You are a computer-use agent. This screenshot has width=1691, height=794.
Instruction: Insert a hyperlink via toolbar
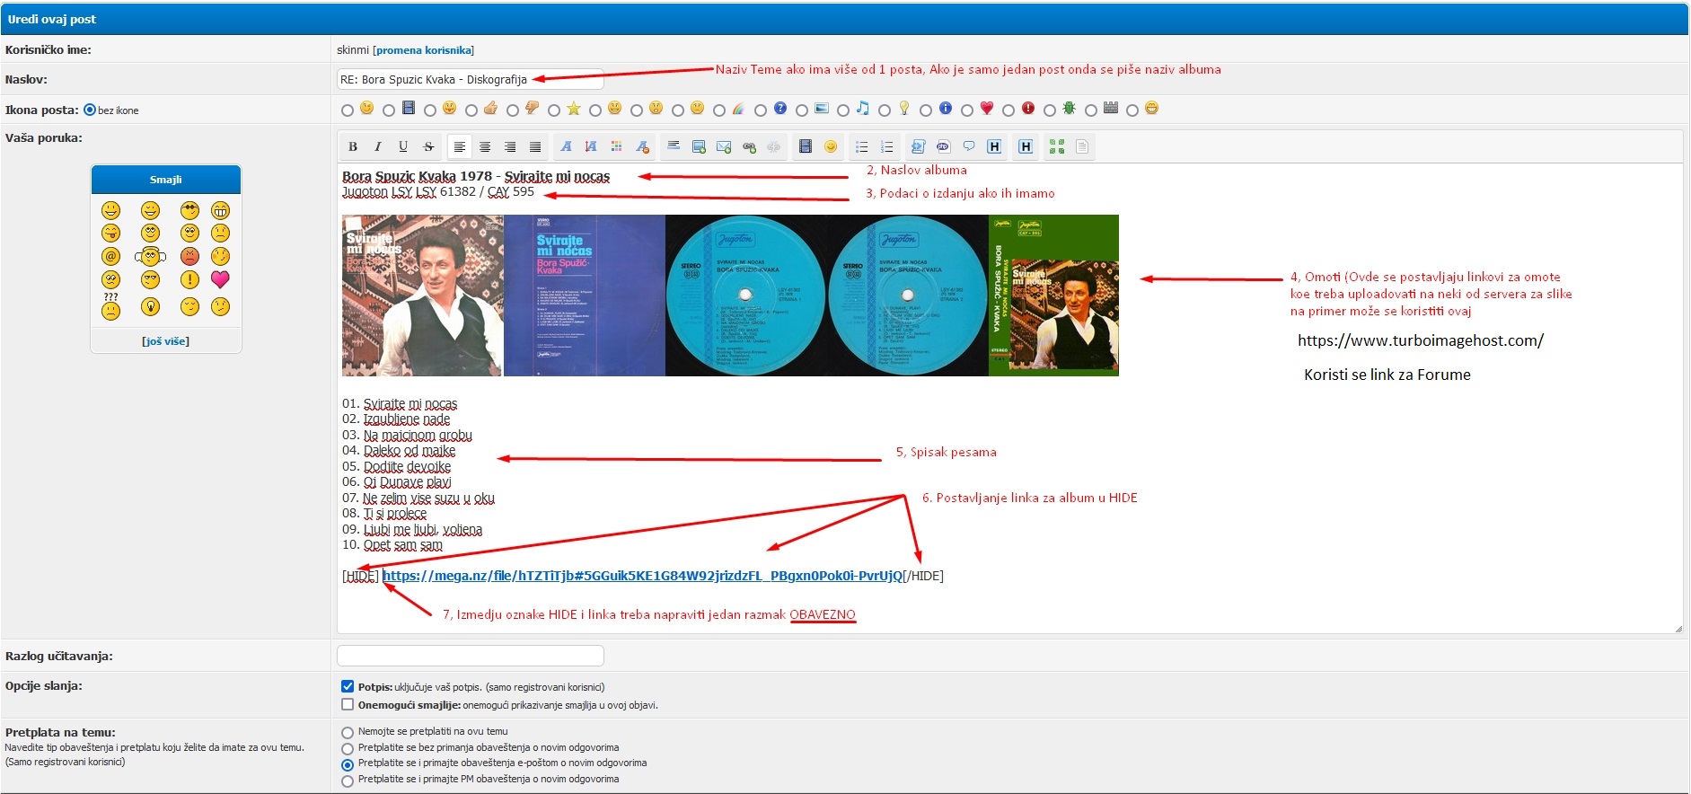click(749, 146)
